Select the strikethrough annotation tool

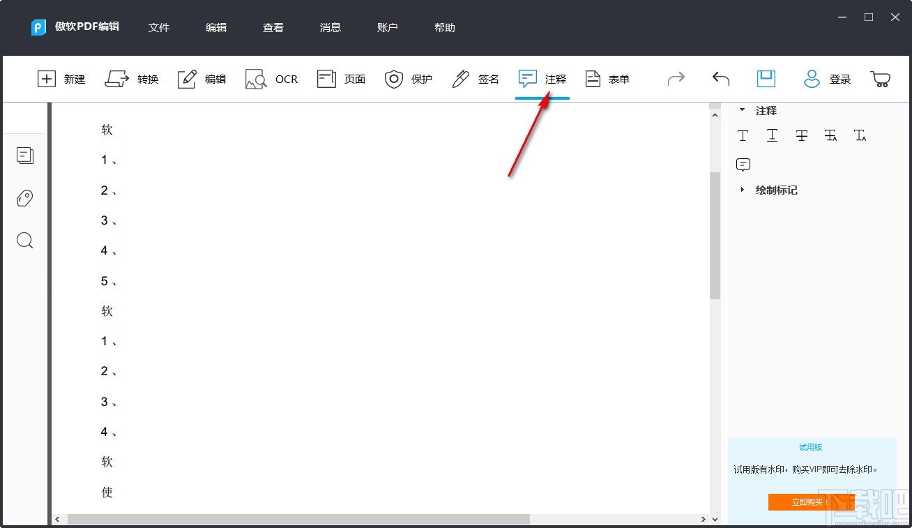pos(802,135)
